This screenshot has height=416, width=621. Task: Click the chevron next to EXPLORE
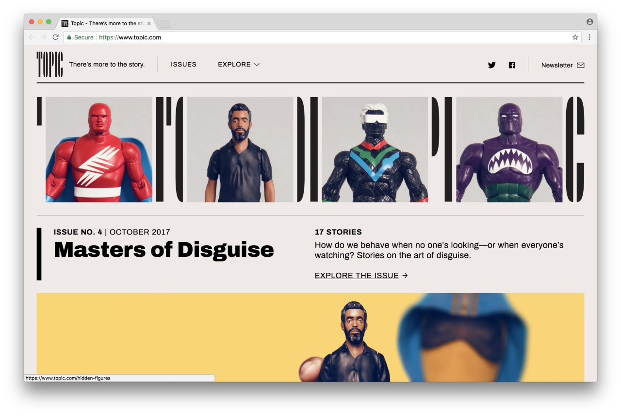(x=257, y=65)
